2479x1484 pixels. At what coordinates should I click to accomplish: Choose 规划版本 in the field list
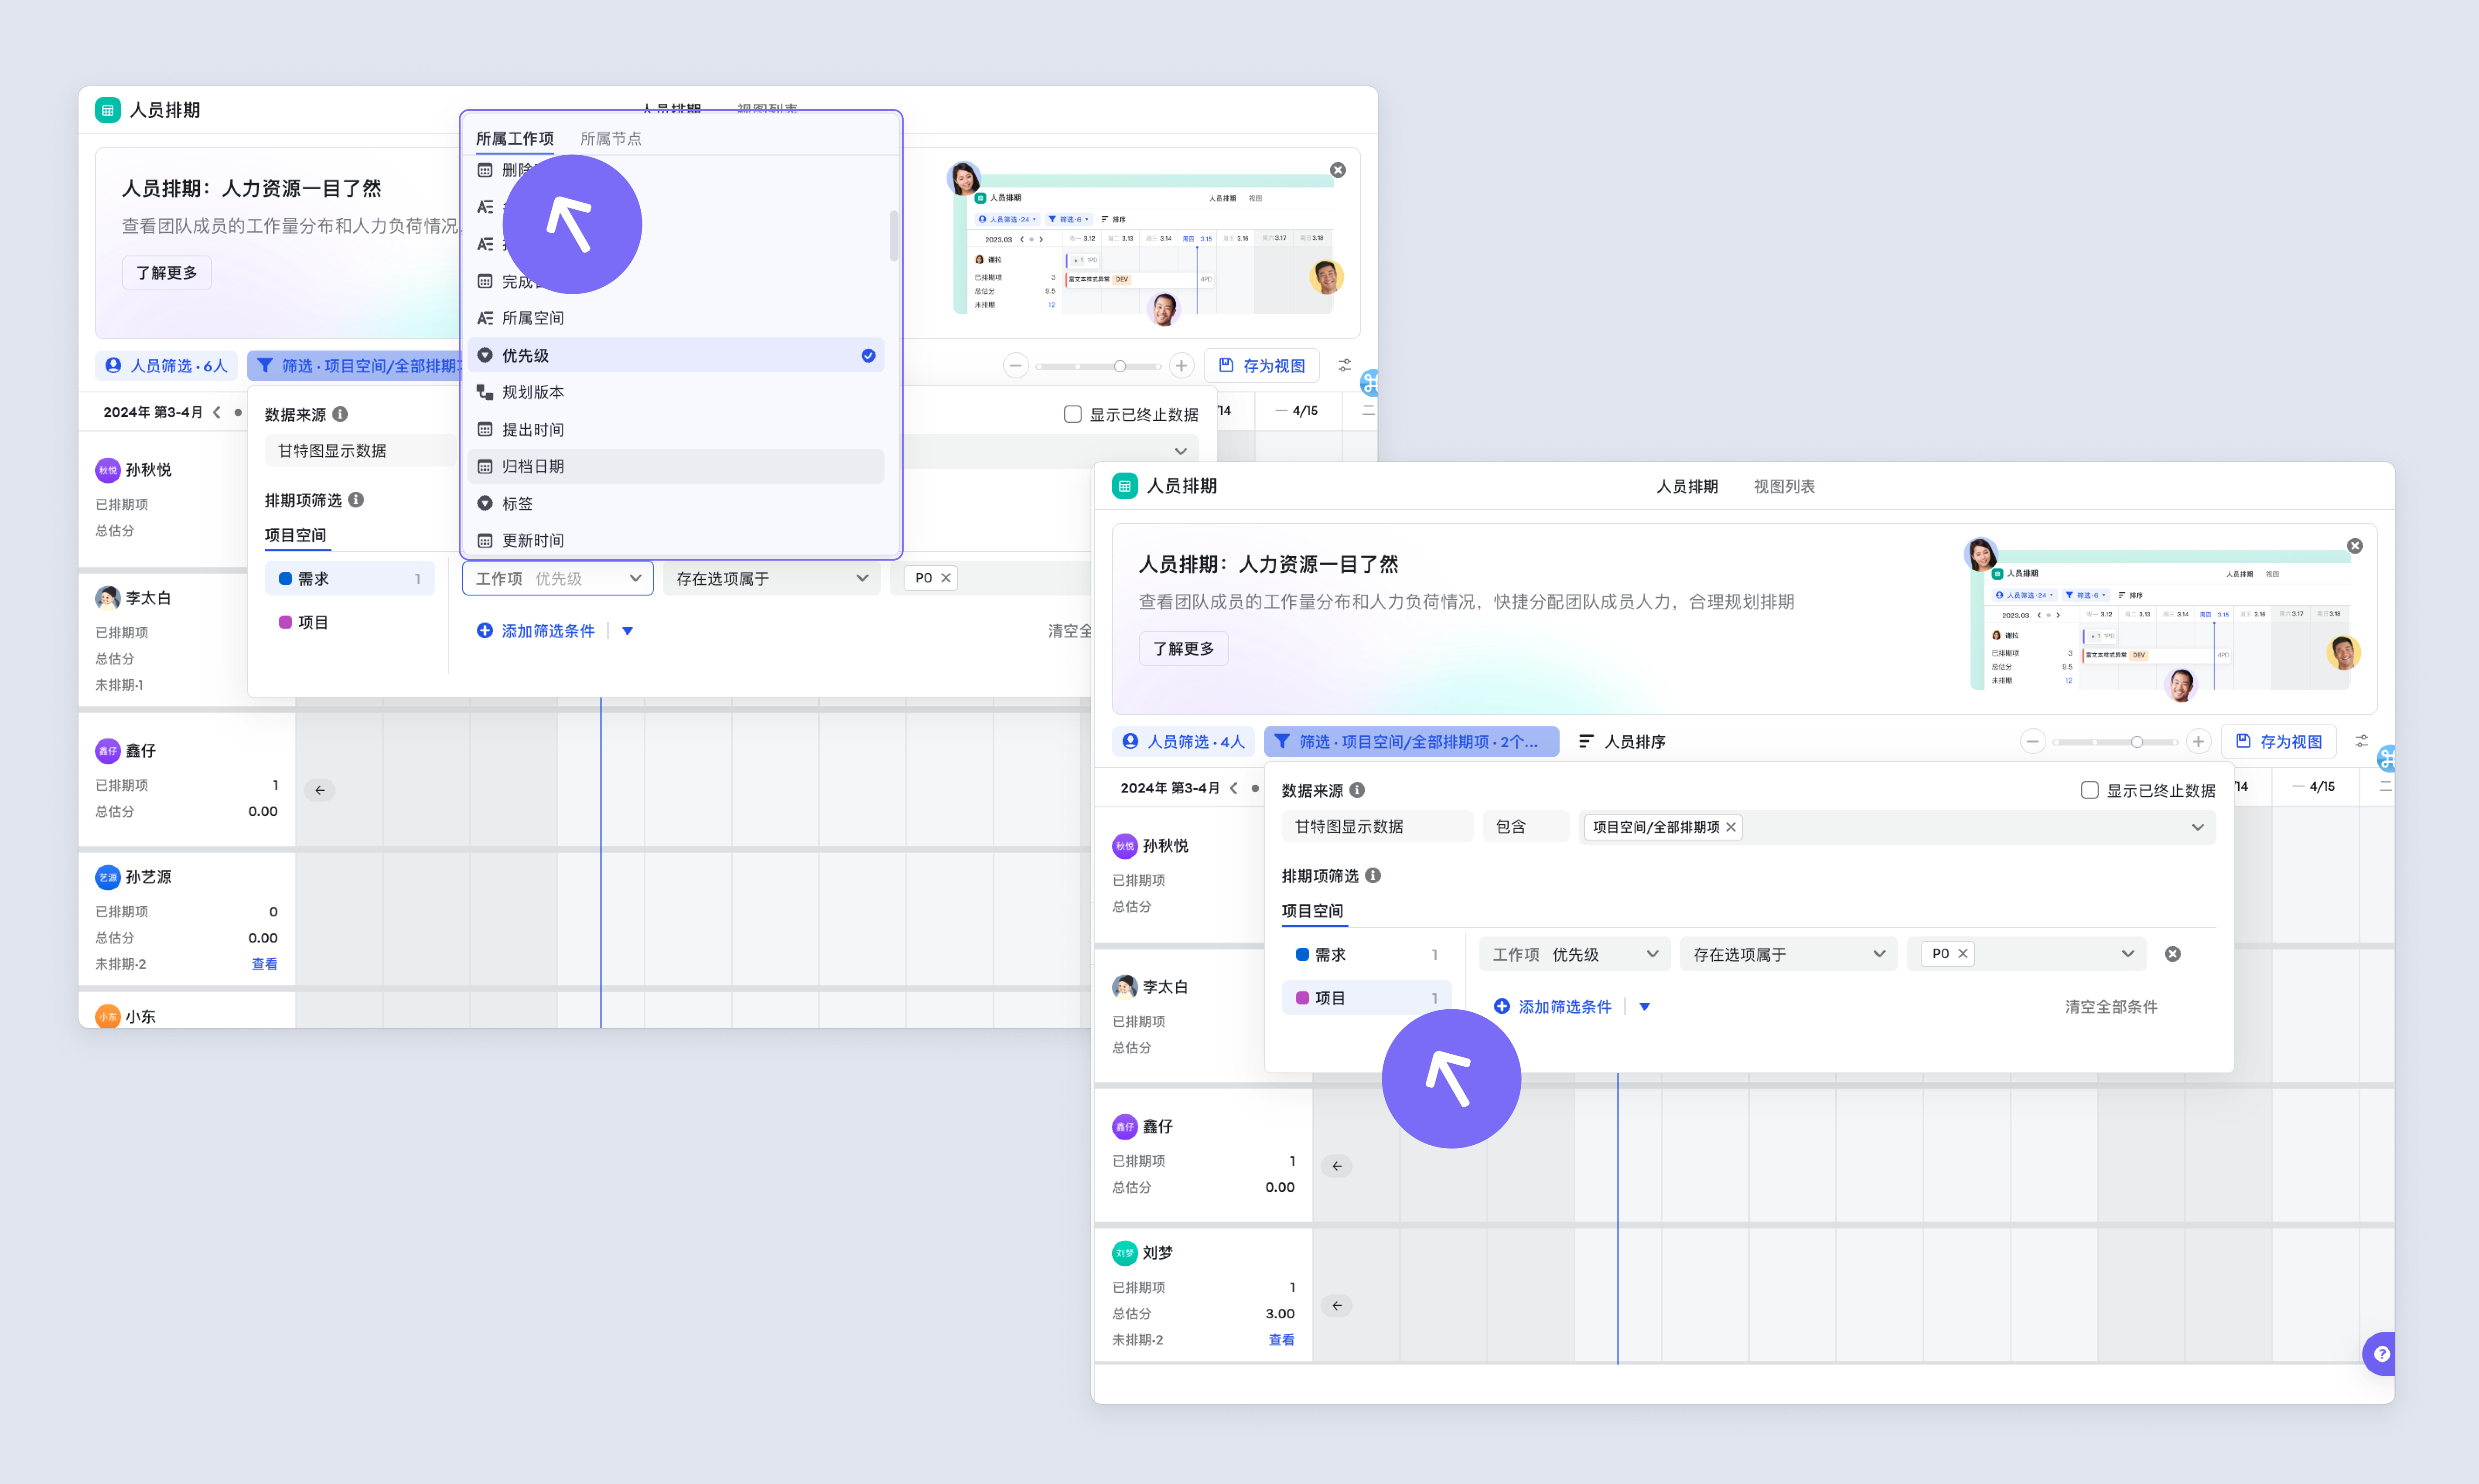pos(676,392)
